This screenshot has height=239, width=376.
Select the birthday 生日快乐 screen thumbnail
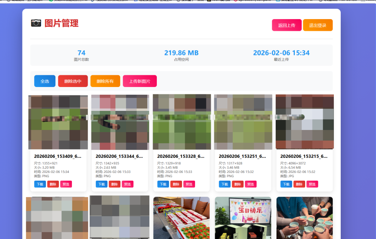click(243, 217)
